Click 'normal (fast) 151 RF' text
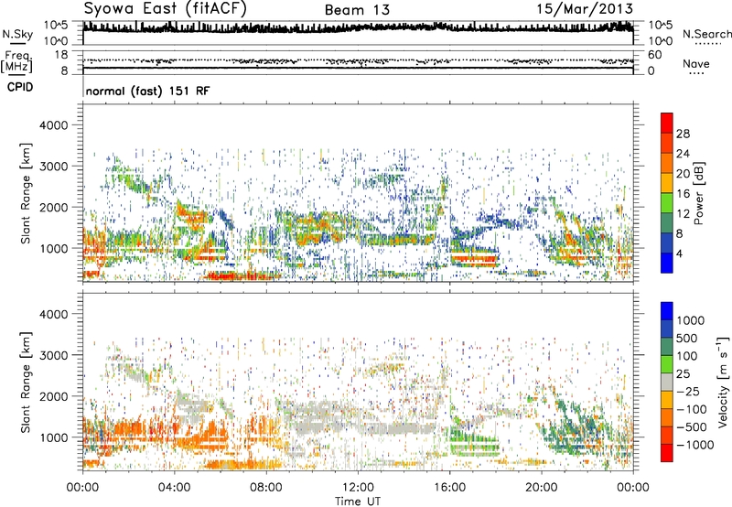This screenshot has height=507, width=732. [x=147, y=91]
